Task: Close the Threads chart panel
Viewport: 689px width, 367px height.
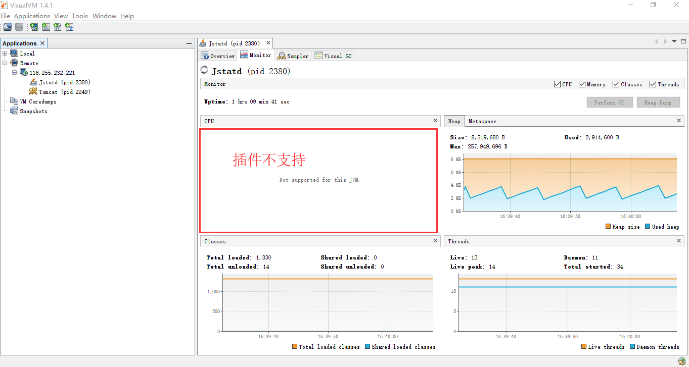Action: coord(679,241)
